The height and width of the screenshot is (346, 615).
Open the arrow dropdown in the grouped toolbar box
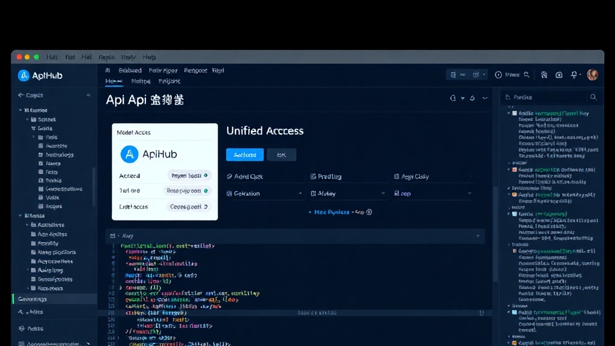click(484, 74)
